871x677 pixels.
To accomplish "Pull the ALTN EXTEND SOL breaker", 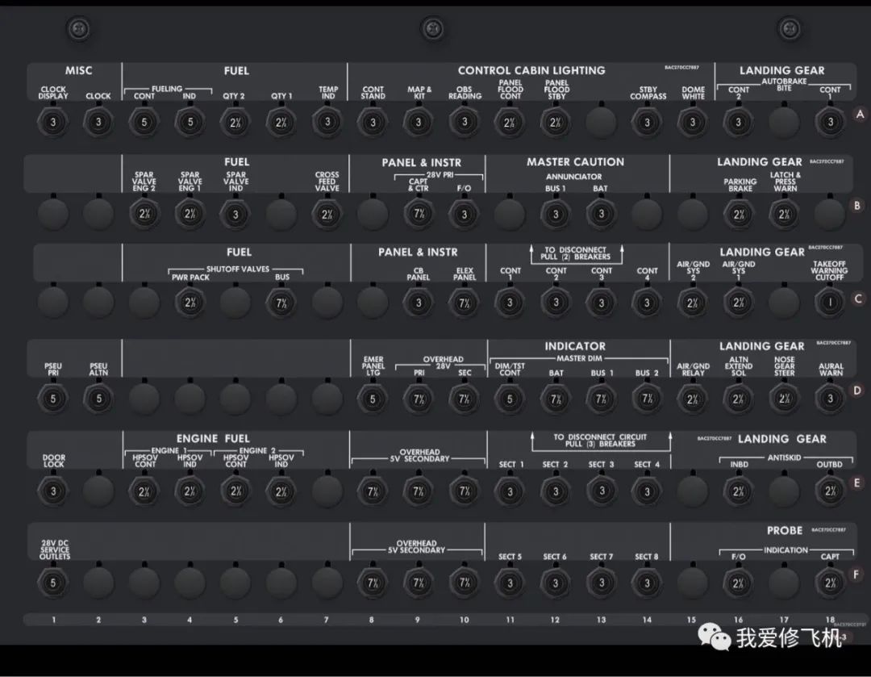I will pyautogui.click(x=738, y=398).
